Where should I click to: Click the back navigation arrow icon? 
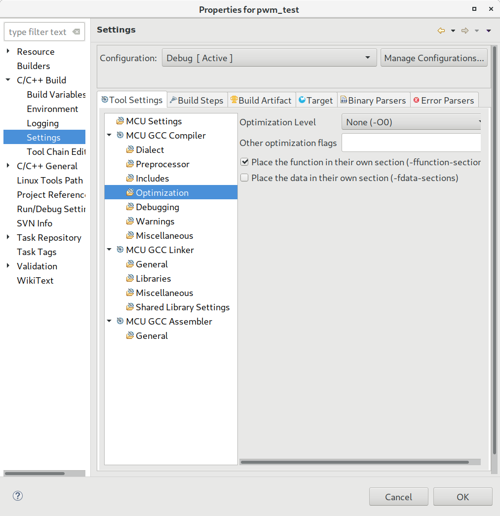[441, 31]
